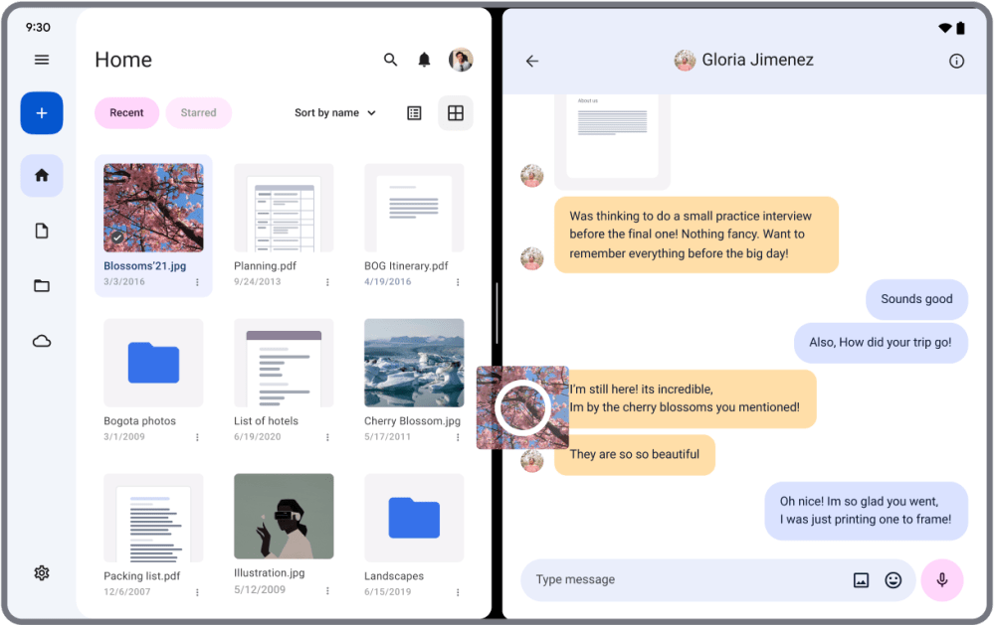The width and height of the screenshot is (994, 625).
Task: Click the Type message input field
Action: click(687, 580)
